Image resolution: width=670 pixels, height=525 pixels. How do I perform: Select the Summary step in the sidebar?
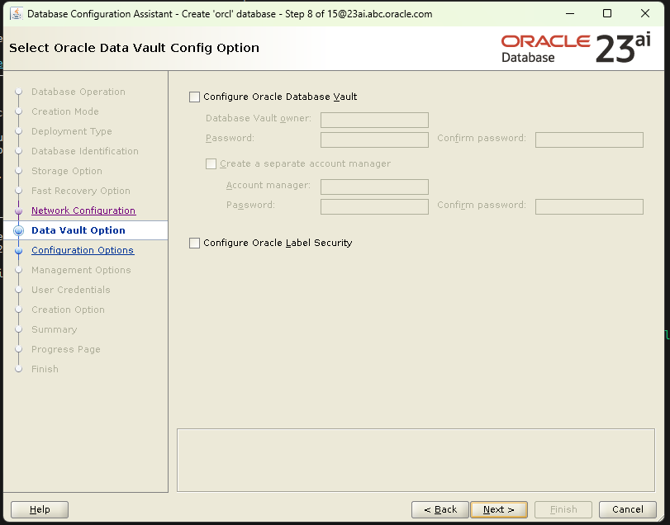(x=54, y=329)
